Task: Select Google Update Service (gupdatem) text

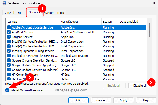Action: [35, 70]
